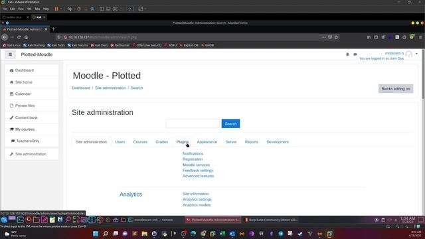The width and height of the screenshot is (425, 239).
Task: Click VMware send Ctrl+Alt+Del toolbar icon
Action: [x=70, y=9]
